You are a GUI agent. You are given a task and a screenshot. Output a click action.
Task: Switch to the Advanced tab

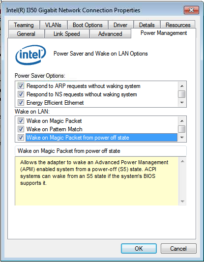pyautogui.click(x=110, y=34)
